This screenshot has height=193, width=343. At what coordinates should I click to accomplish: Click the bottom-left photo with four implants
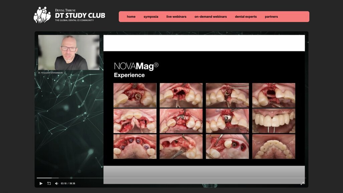[135, 146]
